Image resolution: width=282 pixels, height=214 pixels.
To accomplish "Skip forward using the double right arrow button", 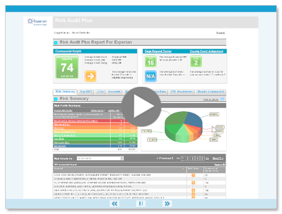I will pyautogui.click(x=167, y=203).
